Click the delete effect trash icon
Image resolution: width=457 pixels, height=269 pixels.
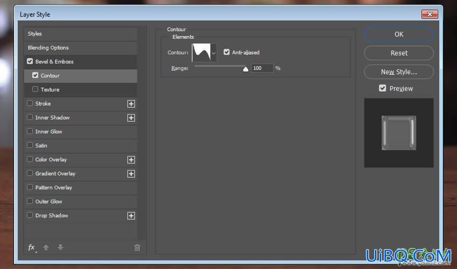coord(137,247)
